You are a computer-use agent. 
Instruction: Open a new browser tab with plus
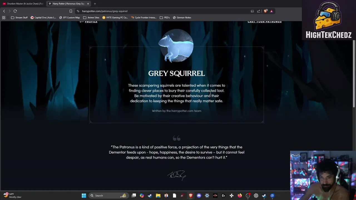click(x=95, y=4)
